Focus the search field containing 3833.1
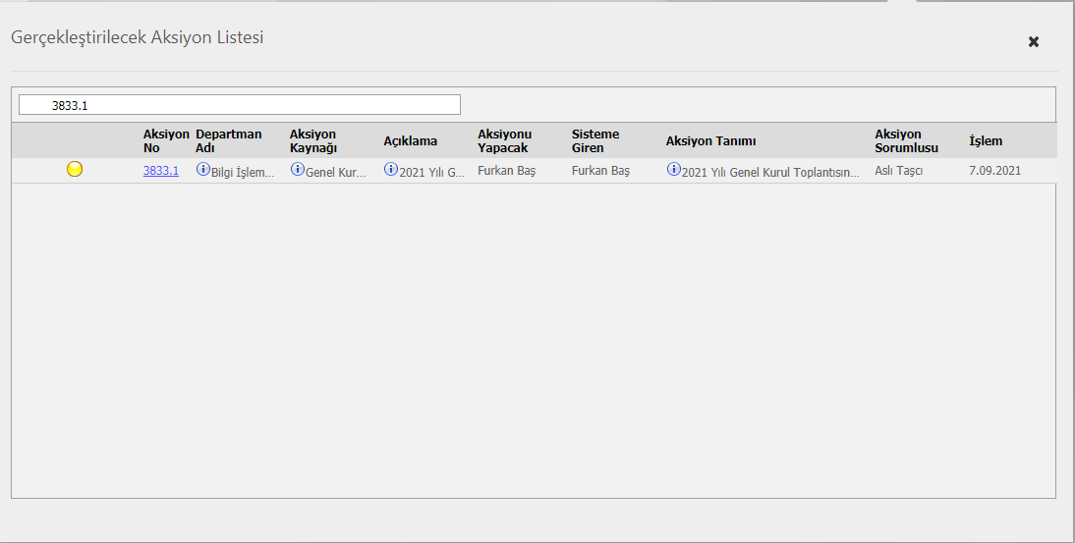 pyautogui.click(x=240, y=105)
